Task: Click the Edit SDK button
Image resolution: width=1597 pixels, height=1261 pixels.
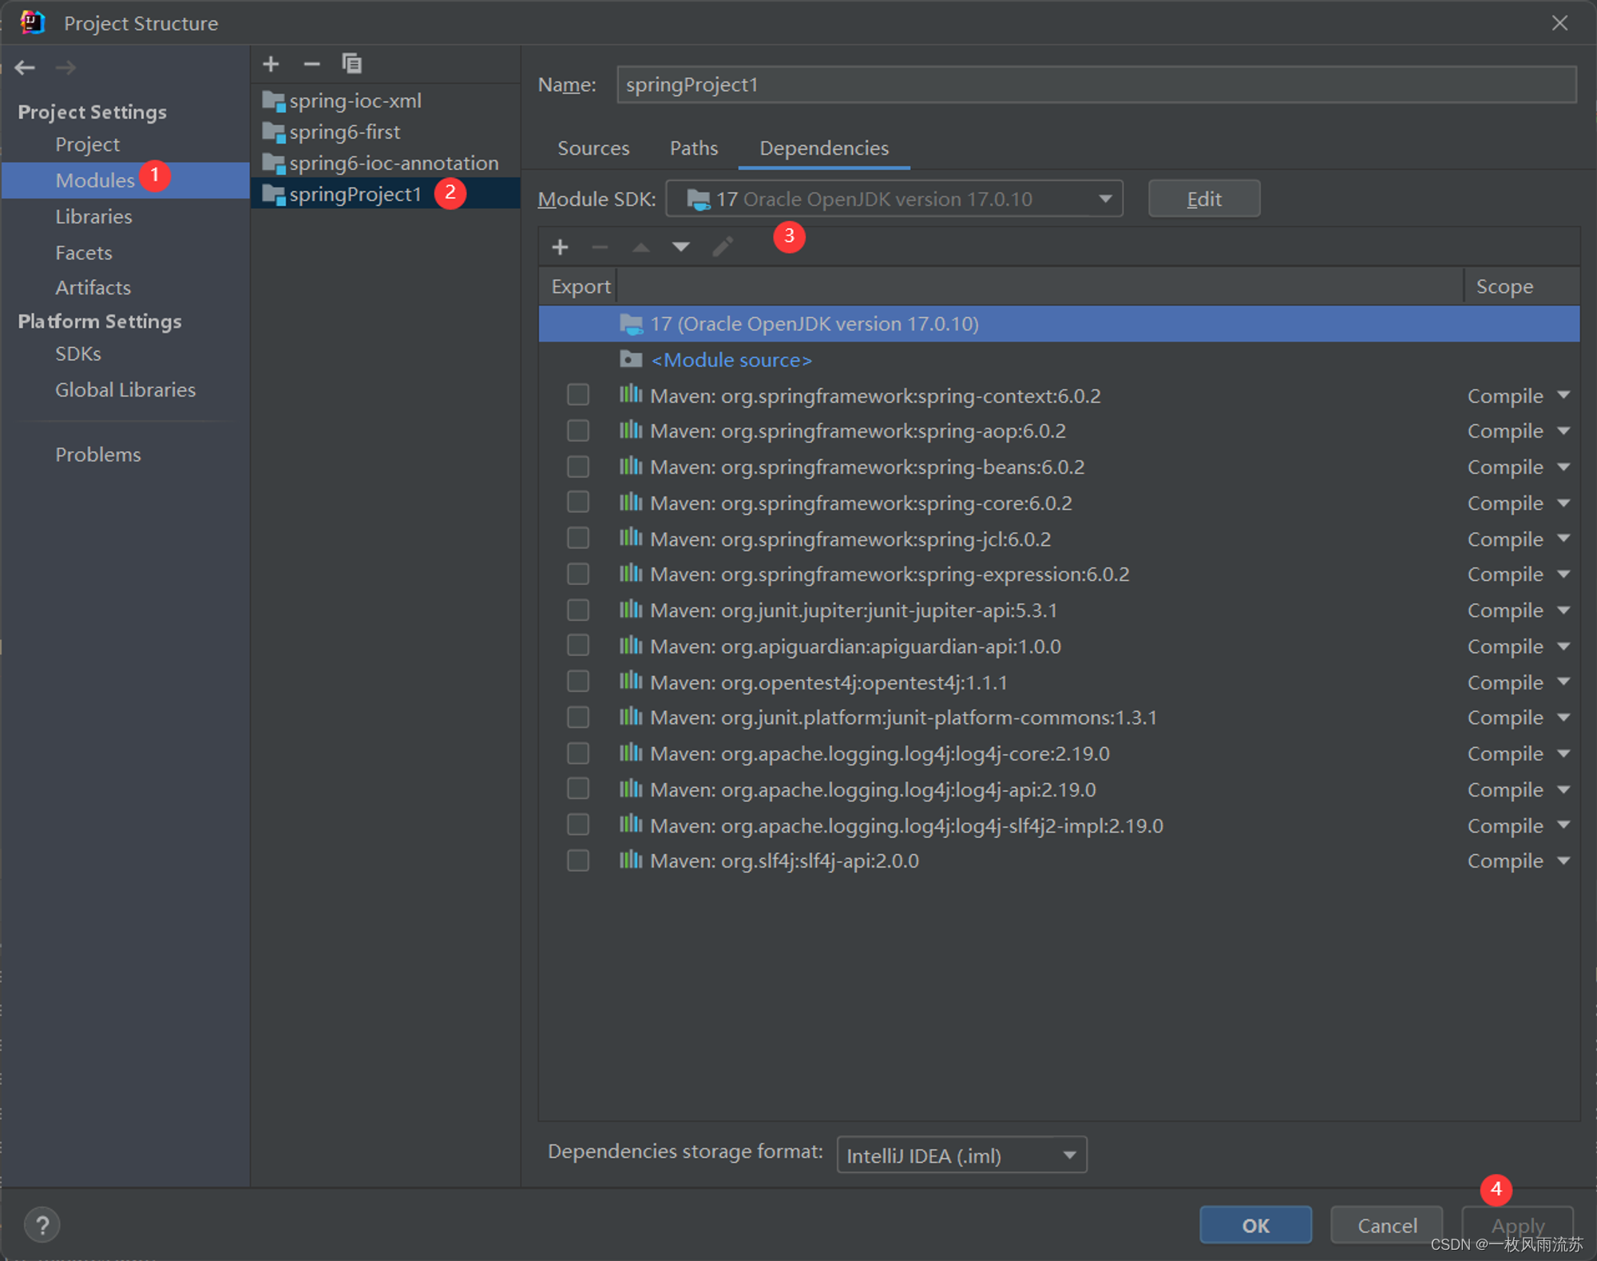Action: tap(1203, 199)
